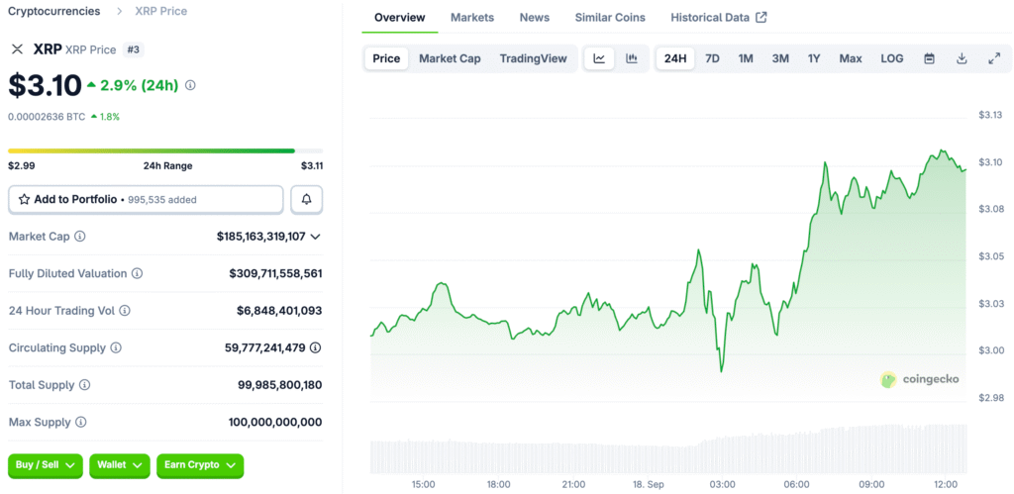Screen dimensions: 1014x494
Task: Click info icon after circulating supply value
Action: point(315,347)
